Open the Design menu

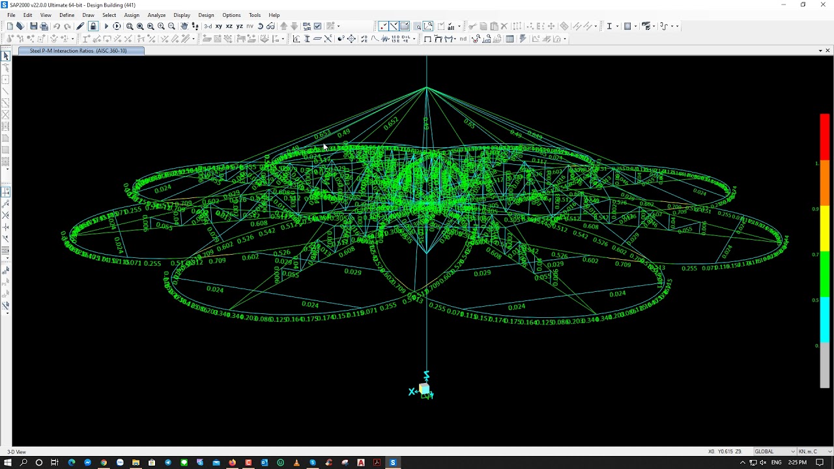pos(206,15)
